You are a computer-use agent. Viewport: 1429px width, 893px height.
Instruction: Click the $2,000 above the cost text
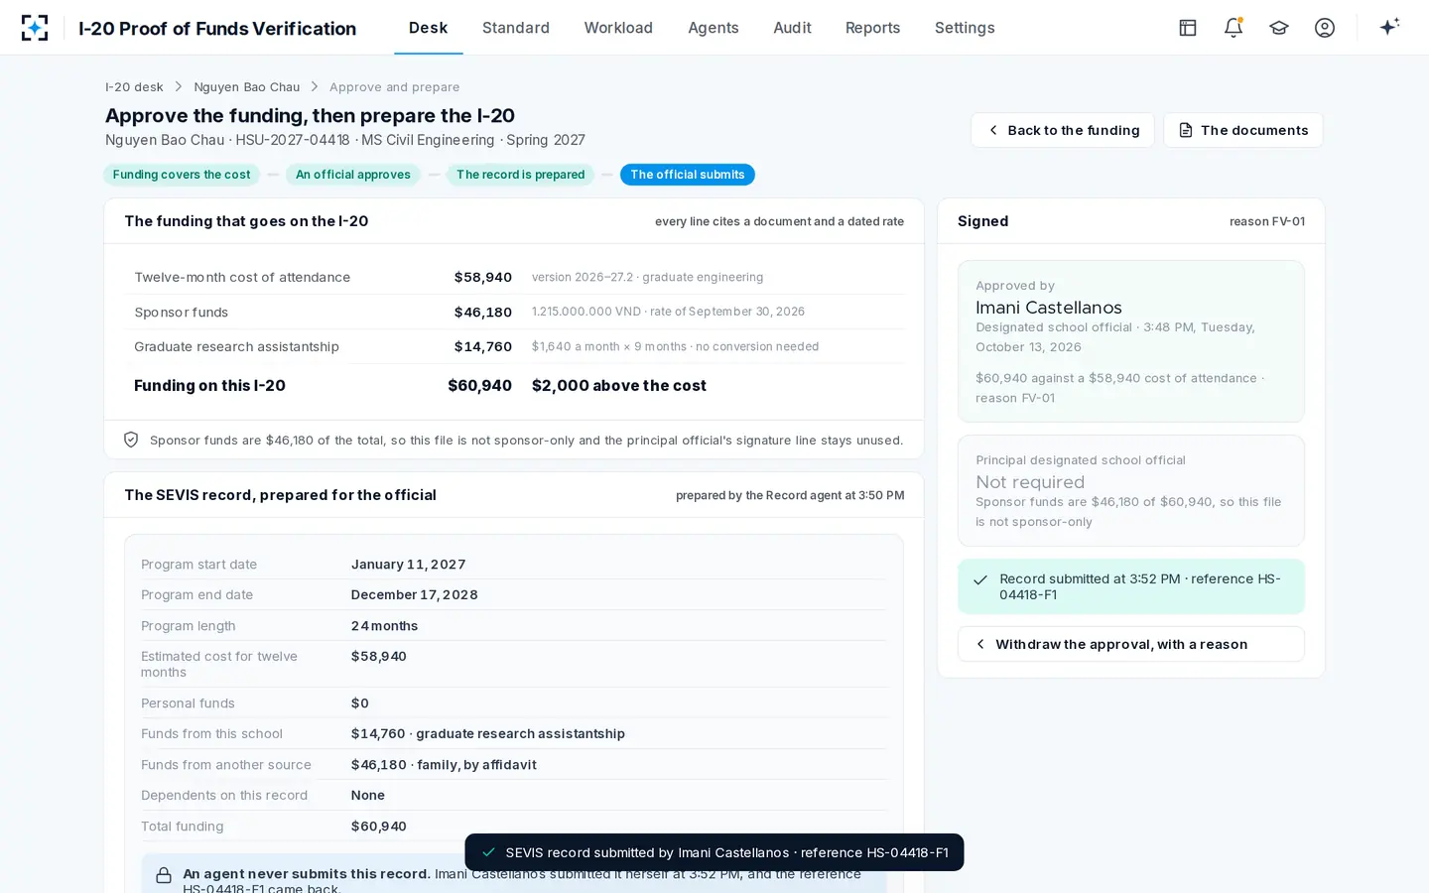click(619, 386)
